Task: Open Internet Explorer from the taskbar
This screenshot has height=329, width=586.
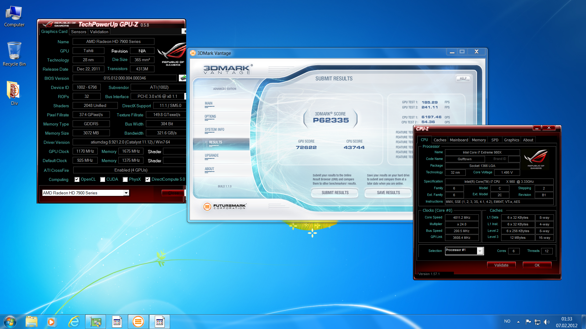Action: point(74,322)
